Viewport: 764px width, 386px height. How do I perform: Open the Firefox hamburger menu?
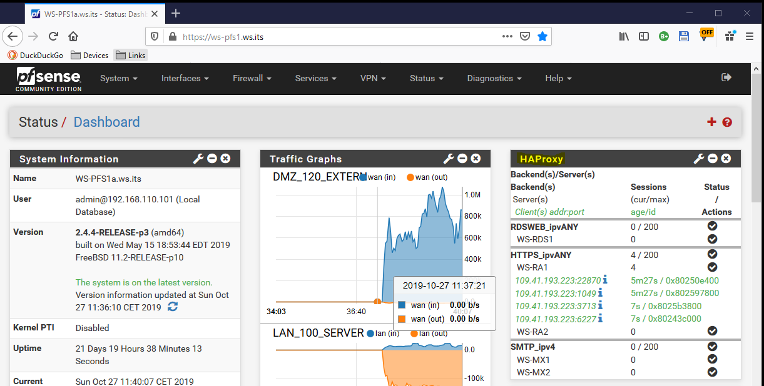[x=750, y=36]
